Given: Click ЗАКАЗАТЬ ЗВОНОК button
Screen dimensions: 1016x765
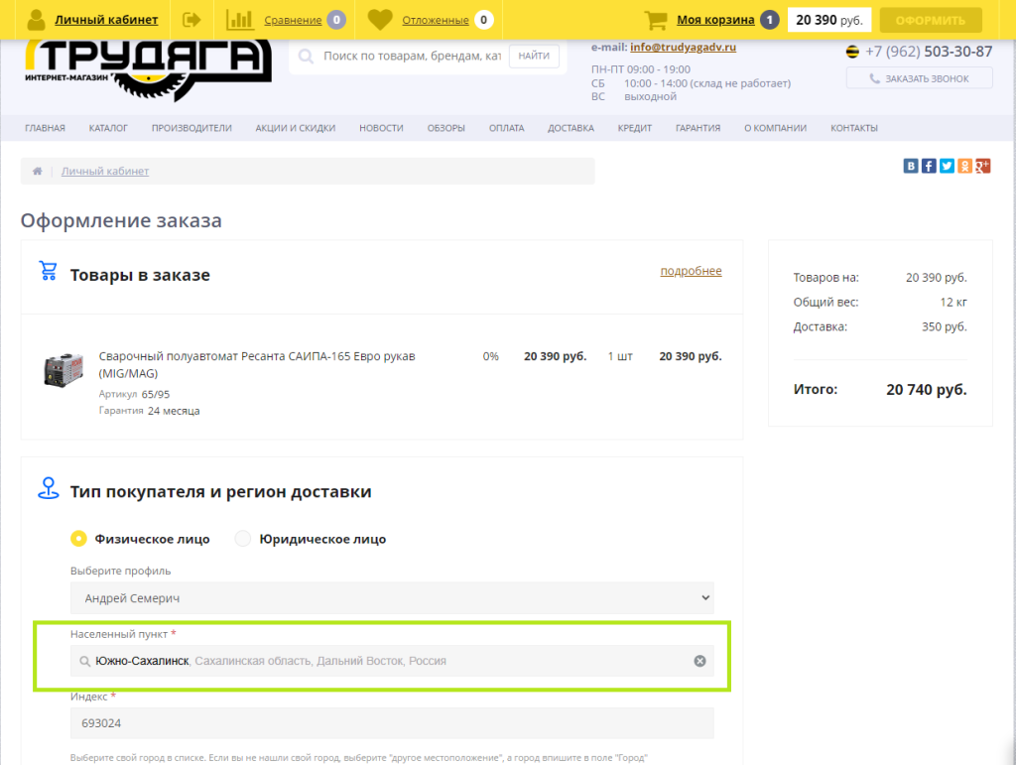Looking at the screenshot, I should [919, 78].
